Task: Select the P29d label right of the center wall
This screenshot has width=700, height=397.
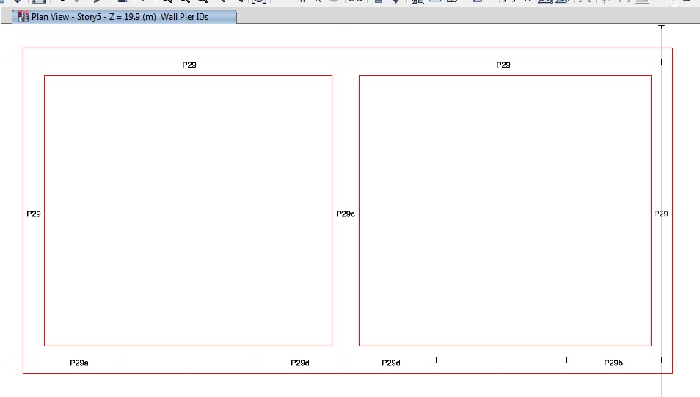Action: pos(391,363)
